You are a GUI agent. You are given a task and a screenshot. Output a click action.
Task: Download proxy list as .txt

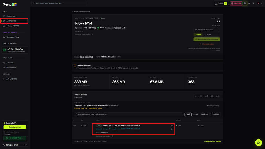[207, 96]
